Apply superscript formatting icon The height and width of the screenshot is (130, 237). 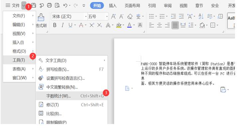click(92, 25)
